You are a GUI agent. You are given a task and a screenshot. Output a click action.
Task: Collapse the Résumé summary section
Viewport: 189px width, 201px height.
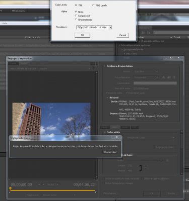(107, 97)
